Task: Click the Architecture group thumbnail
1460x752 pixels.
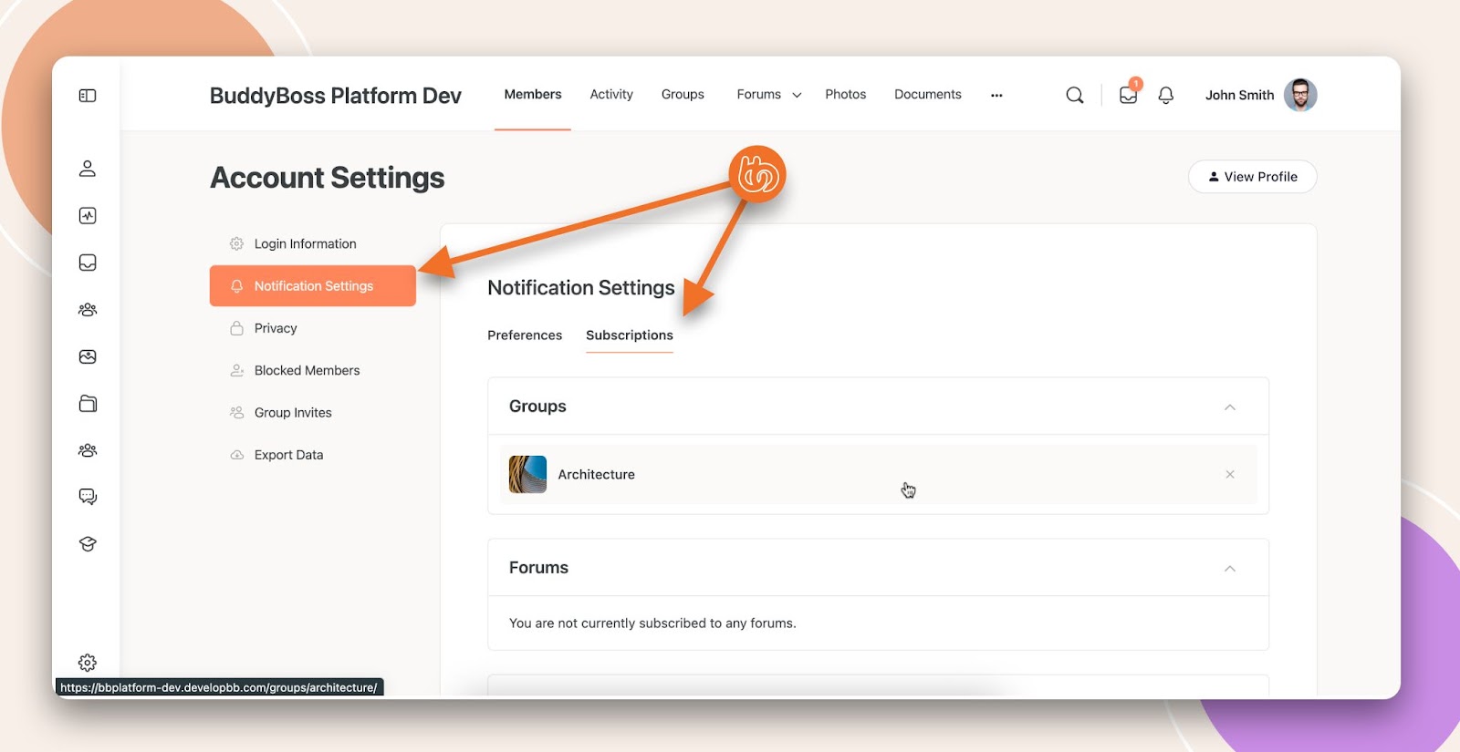Action: pyautogui.click(x=527, y=475)
